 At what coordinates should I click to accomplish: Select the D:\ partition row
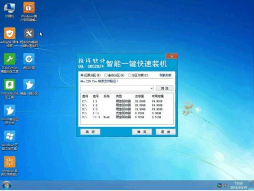point(127,105)
